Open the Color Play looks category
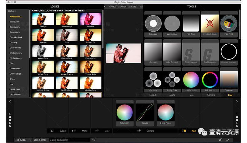The height and width of the screenshot is (143, 247). click(13, 42)
